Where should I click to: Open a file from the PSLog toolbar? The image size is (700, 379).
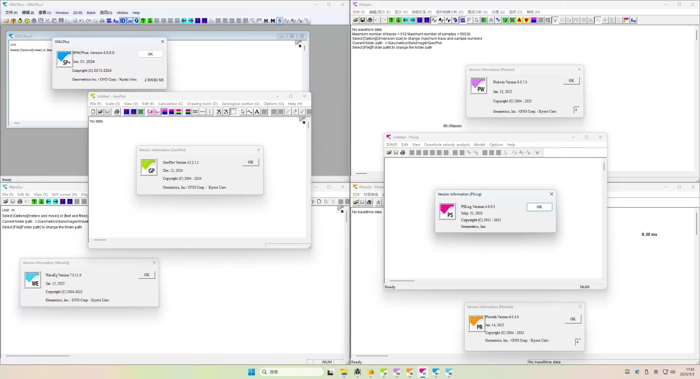(x=389, y=153)
